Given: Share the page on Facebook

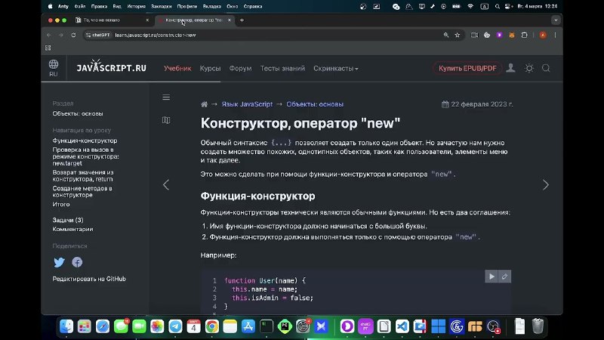Looking at the screenshot, I should 77,262.
